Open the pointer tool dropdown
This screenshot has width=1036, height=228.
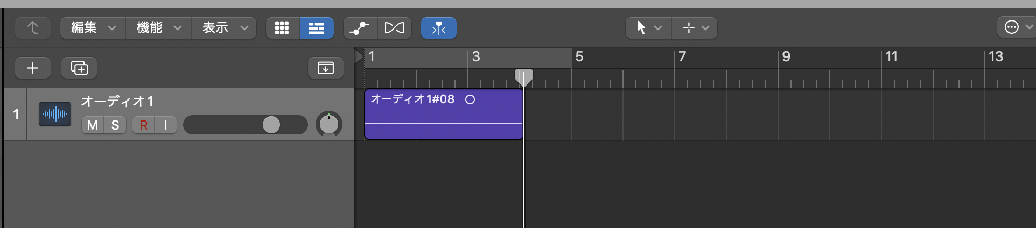pyautogui.click(x=648, y=28)
